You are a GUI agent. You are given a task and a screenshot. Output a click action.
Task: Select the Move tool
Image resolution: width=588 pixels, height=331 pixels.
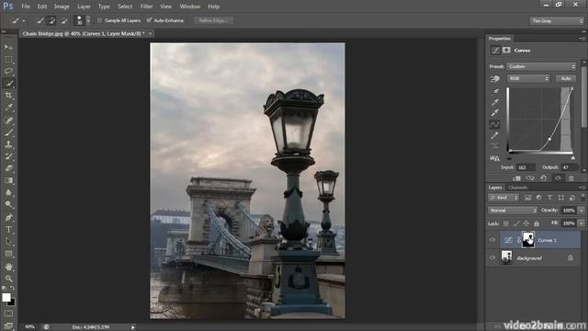(x=8, y=47)
